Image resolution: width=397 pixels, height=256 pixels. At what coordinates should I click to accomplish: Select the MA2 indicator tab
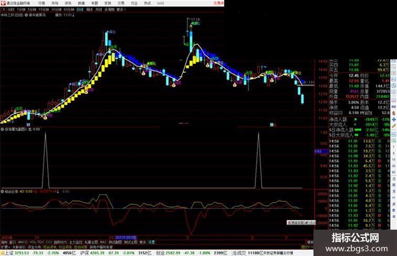click(x=103, y=242)
